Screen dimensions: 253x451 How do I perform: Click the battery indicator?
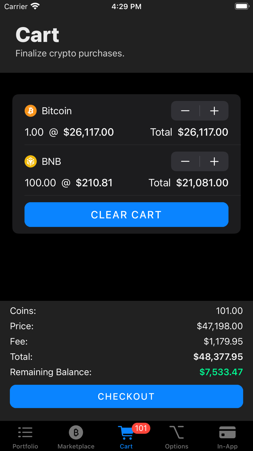(x=241, y=6)
